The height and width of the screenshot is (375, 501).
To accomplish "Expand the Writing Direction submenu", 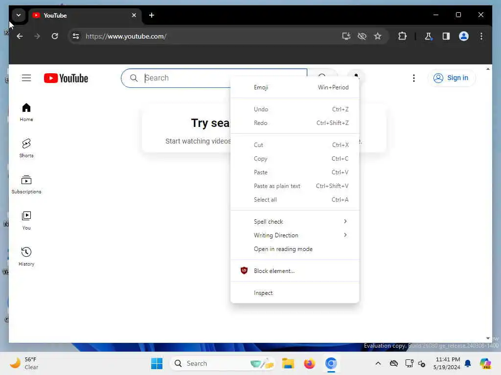I will click(x=295, y=235).
